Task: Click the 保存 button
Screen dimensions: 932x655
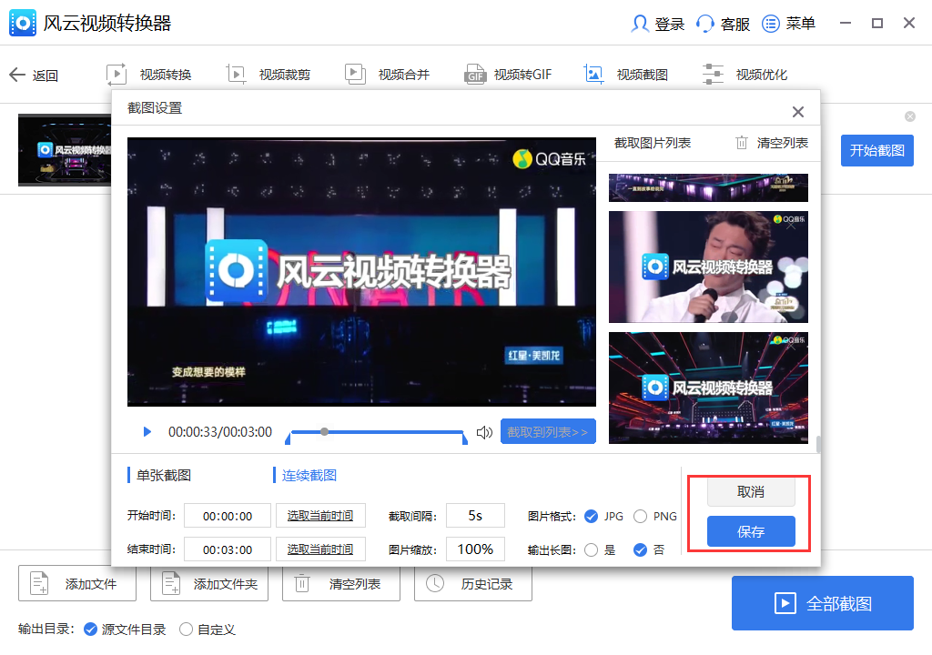Action: pos(751,531)
